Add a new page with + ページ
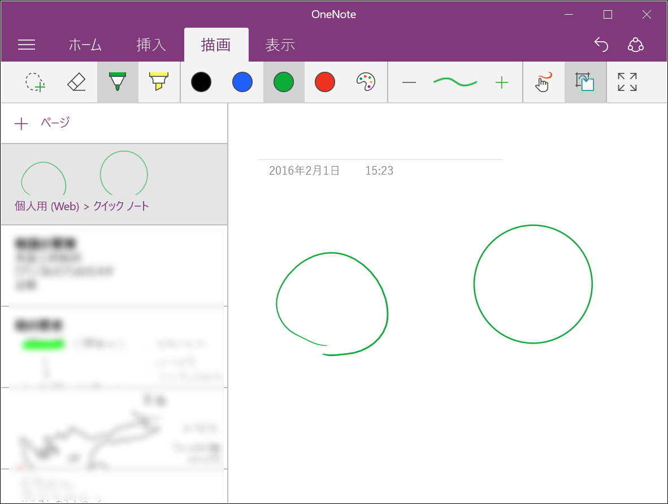 point(42,123)
